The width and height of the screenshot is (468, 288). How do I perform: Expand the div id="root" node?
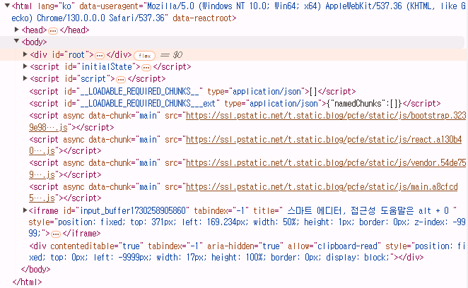pyautogui.click(x=25, y=54)
